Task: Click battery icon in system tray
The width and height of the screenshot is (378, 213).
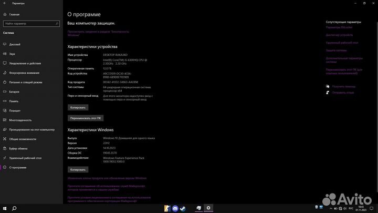Action: [335, 209]
